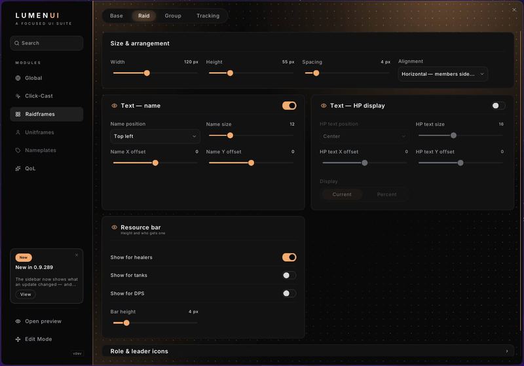Open the HP text position dropdown

pyautogui.click(x=364, y=136)
